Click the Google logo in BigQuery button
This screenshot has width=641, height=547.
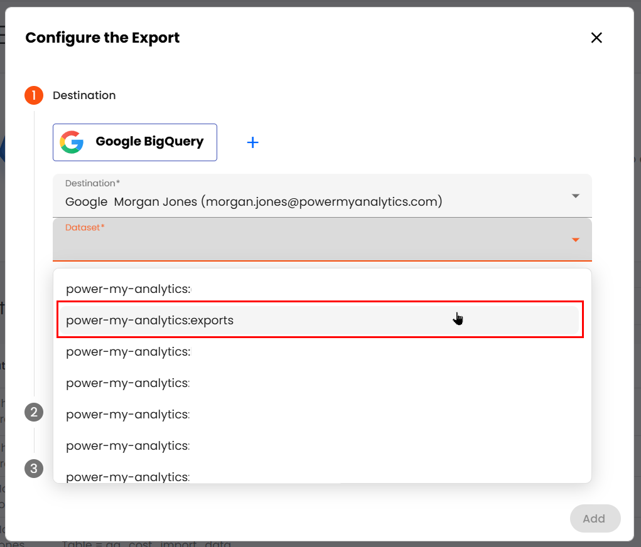(x=72, y=142)
